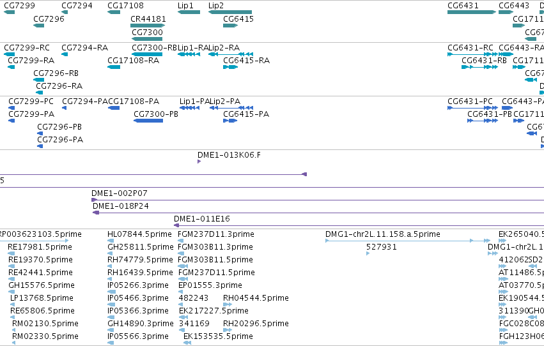The width and height of the screenshot is (544, 346).
Task: Select EST EP01555.3prime
Action: pos(181,292)
